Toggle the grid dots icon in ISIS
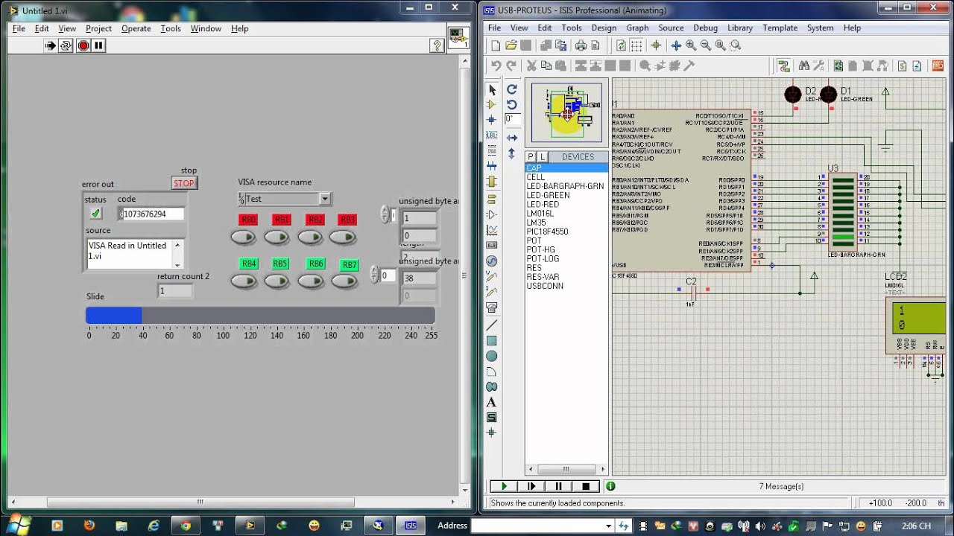The image size is (954, 536). click(x=636, y=45)
